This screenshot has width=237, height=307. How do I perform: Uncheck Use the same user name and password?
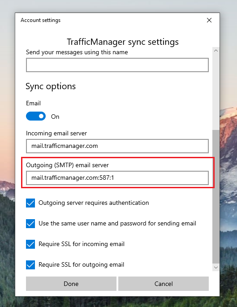point(30,223)
